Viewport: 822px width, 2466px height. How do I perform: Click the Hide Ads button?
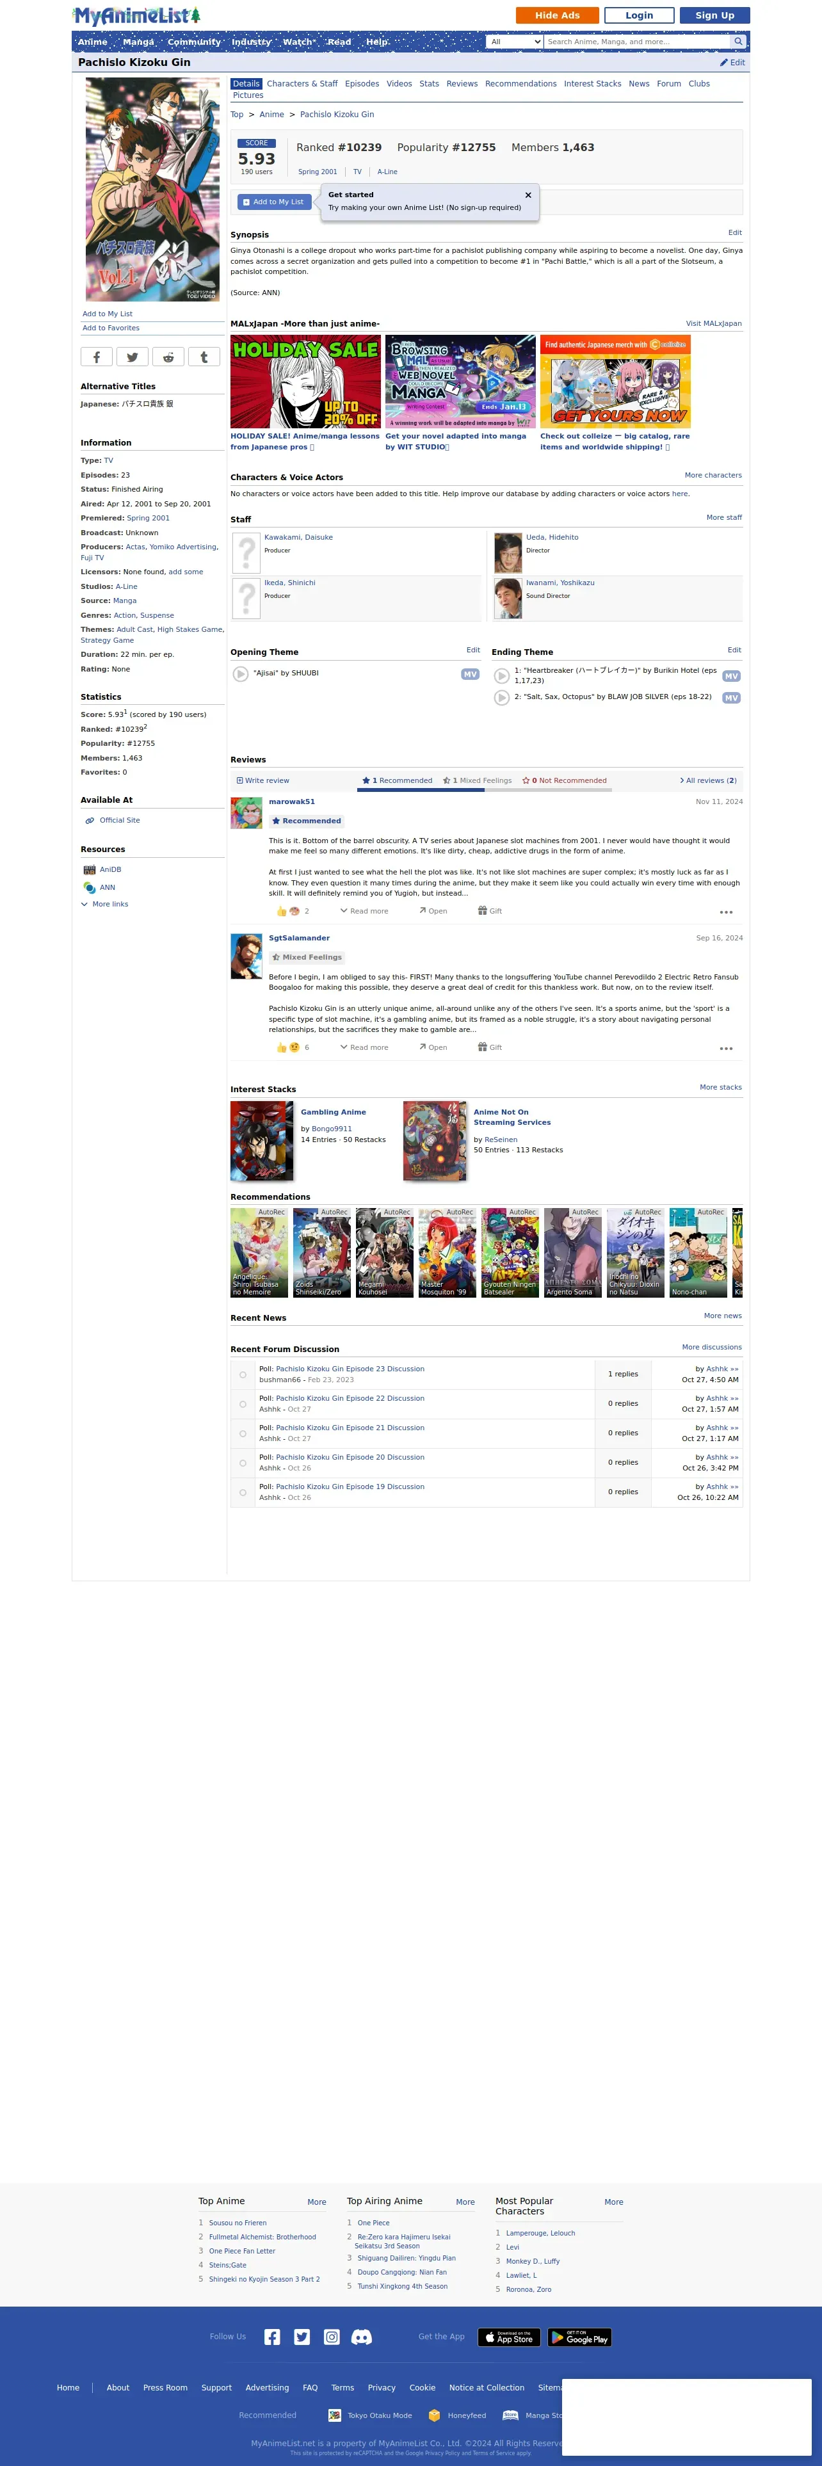(x=557, y=15)
